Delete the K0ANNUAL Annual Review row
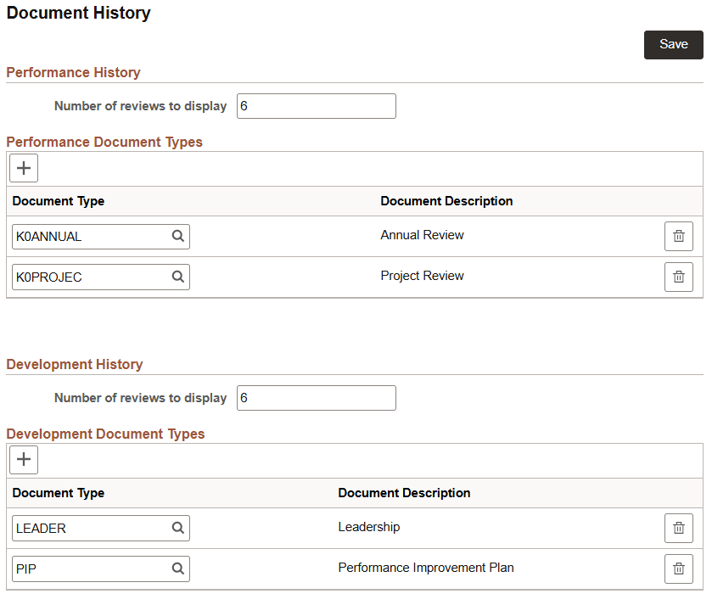The width and height of the screenshot is (712, 605). [x=678, y=236]
